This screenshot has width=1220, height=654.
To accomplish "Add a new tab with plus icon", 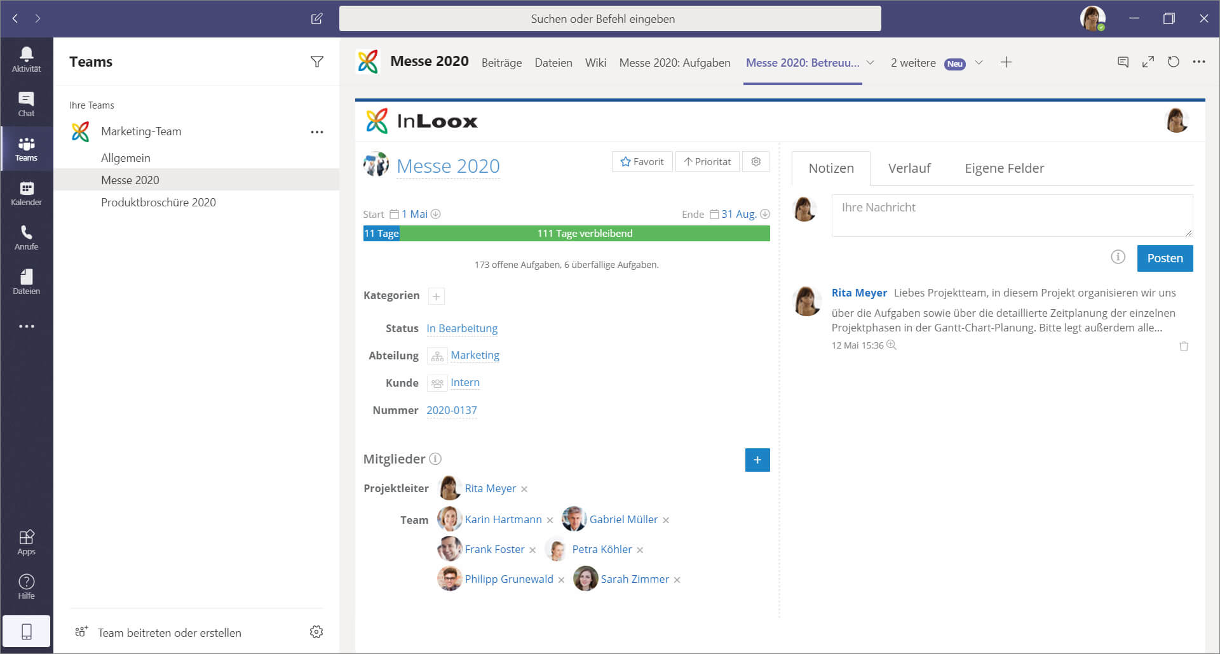I will pos(1006,62).
